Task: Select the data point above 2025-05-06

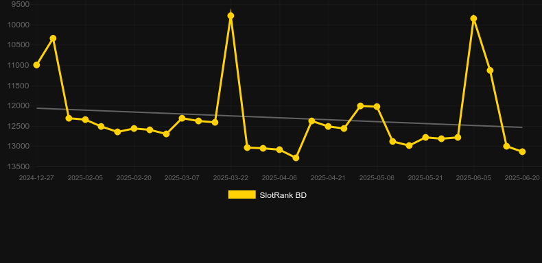Action: (x=377, y=107)
